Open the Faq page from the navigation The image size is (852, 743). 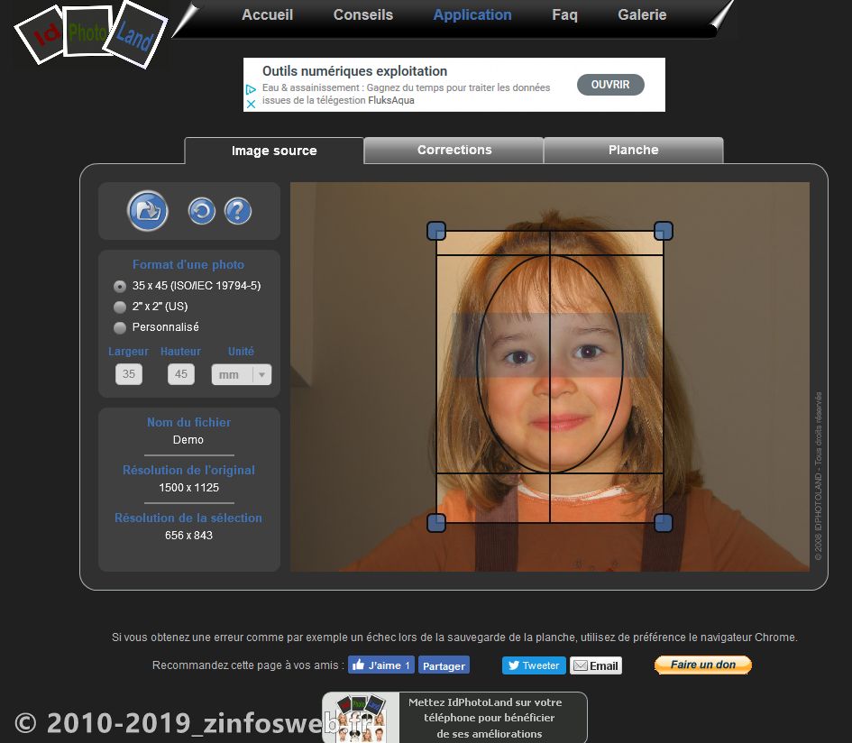pos(564,14)
